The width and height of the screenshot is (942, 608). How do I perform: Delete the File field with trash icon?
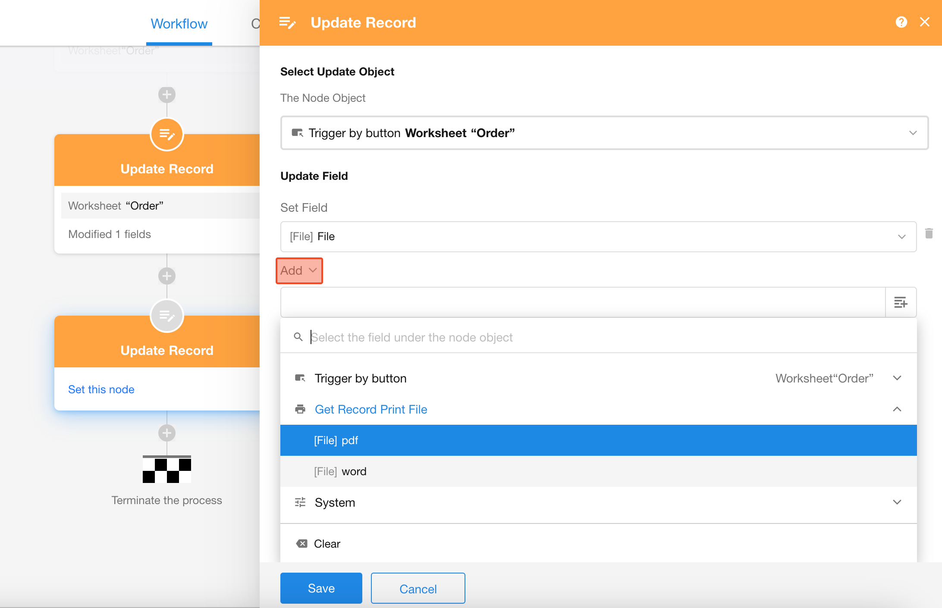[929, 234]
